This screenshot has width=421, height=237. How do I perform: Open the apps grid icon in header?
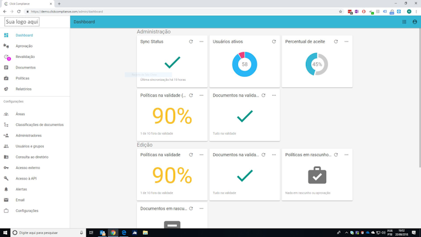[404, 22]
